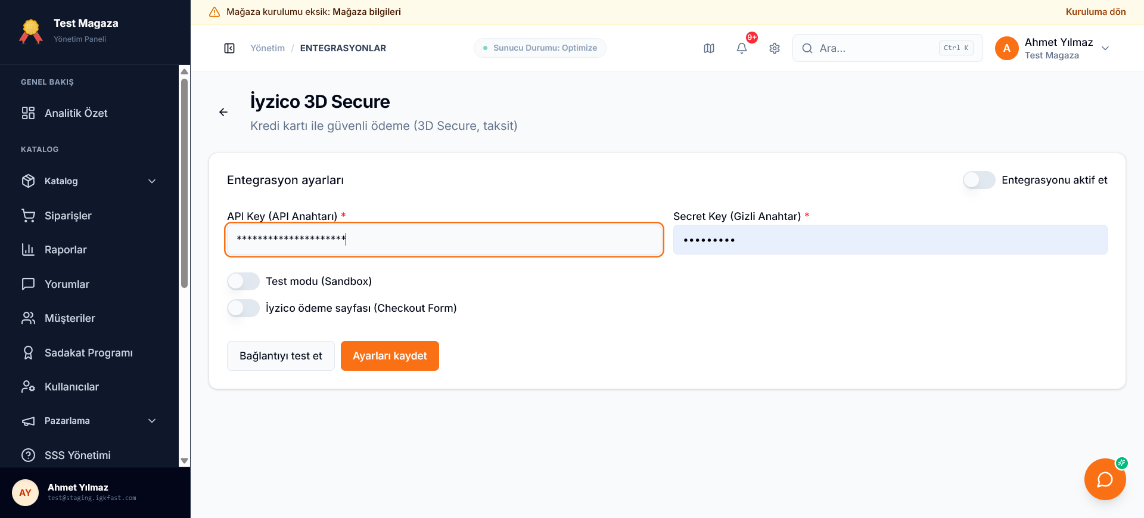Image resolution: width=1144 pixels, height=518 pixels.
Task: Click the Pazarlama megaphone icon
Action: pos(28,421)
